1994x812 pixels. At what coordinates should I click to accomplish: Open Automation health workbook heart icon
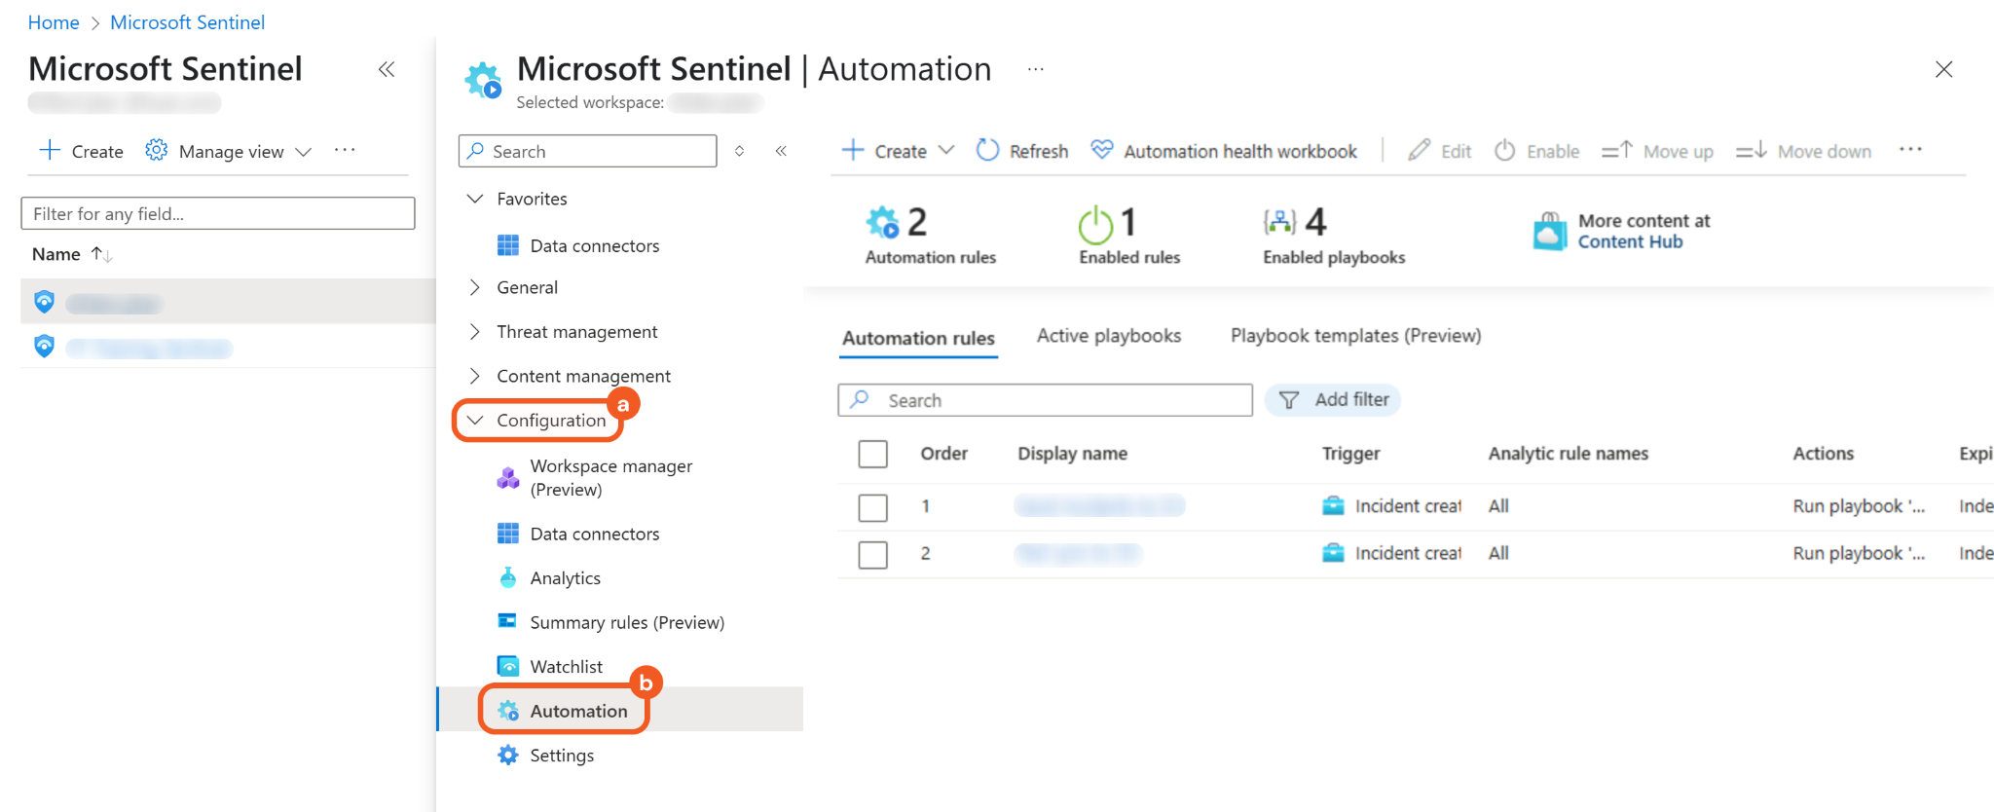click(1101, 150)
